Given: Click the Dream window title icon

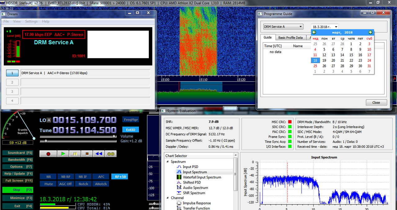Looking at the screenshot, I should (3, 14).
